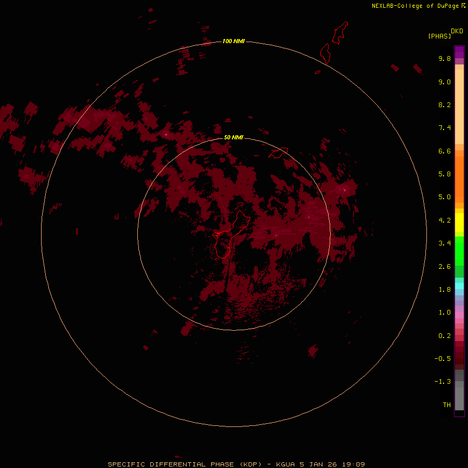Select the 3.4 legend value
Image resolution: width=468 pixels, height=468 pixels.
pyautogui.click(x=445, y=243)
